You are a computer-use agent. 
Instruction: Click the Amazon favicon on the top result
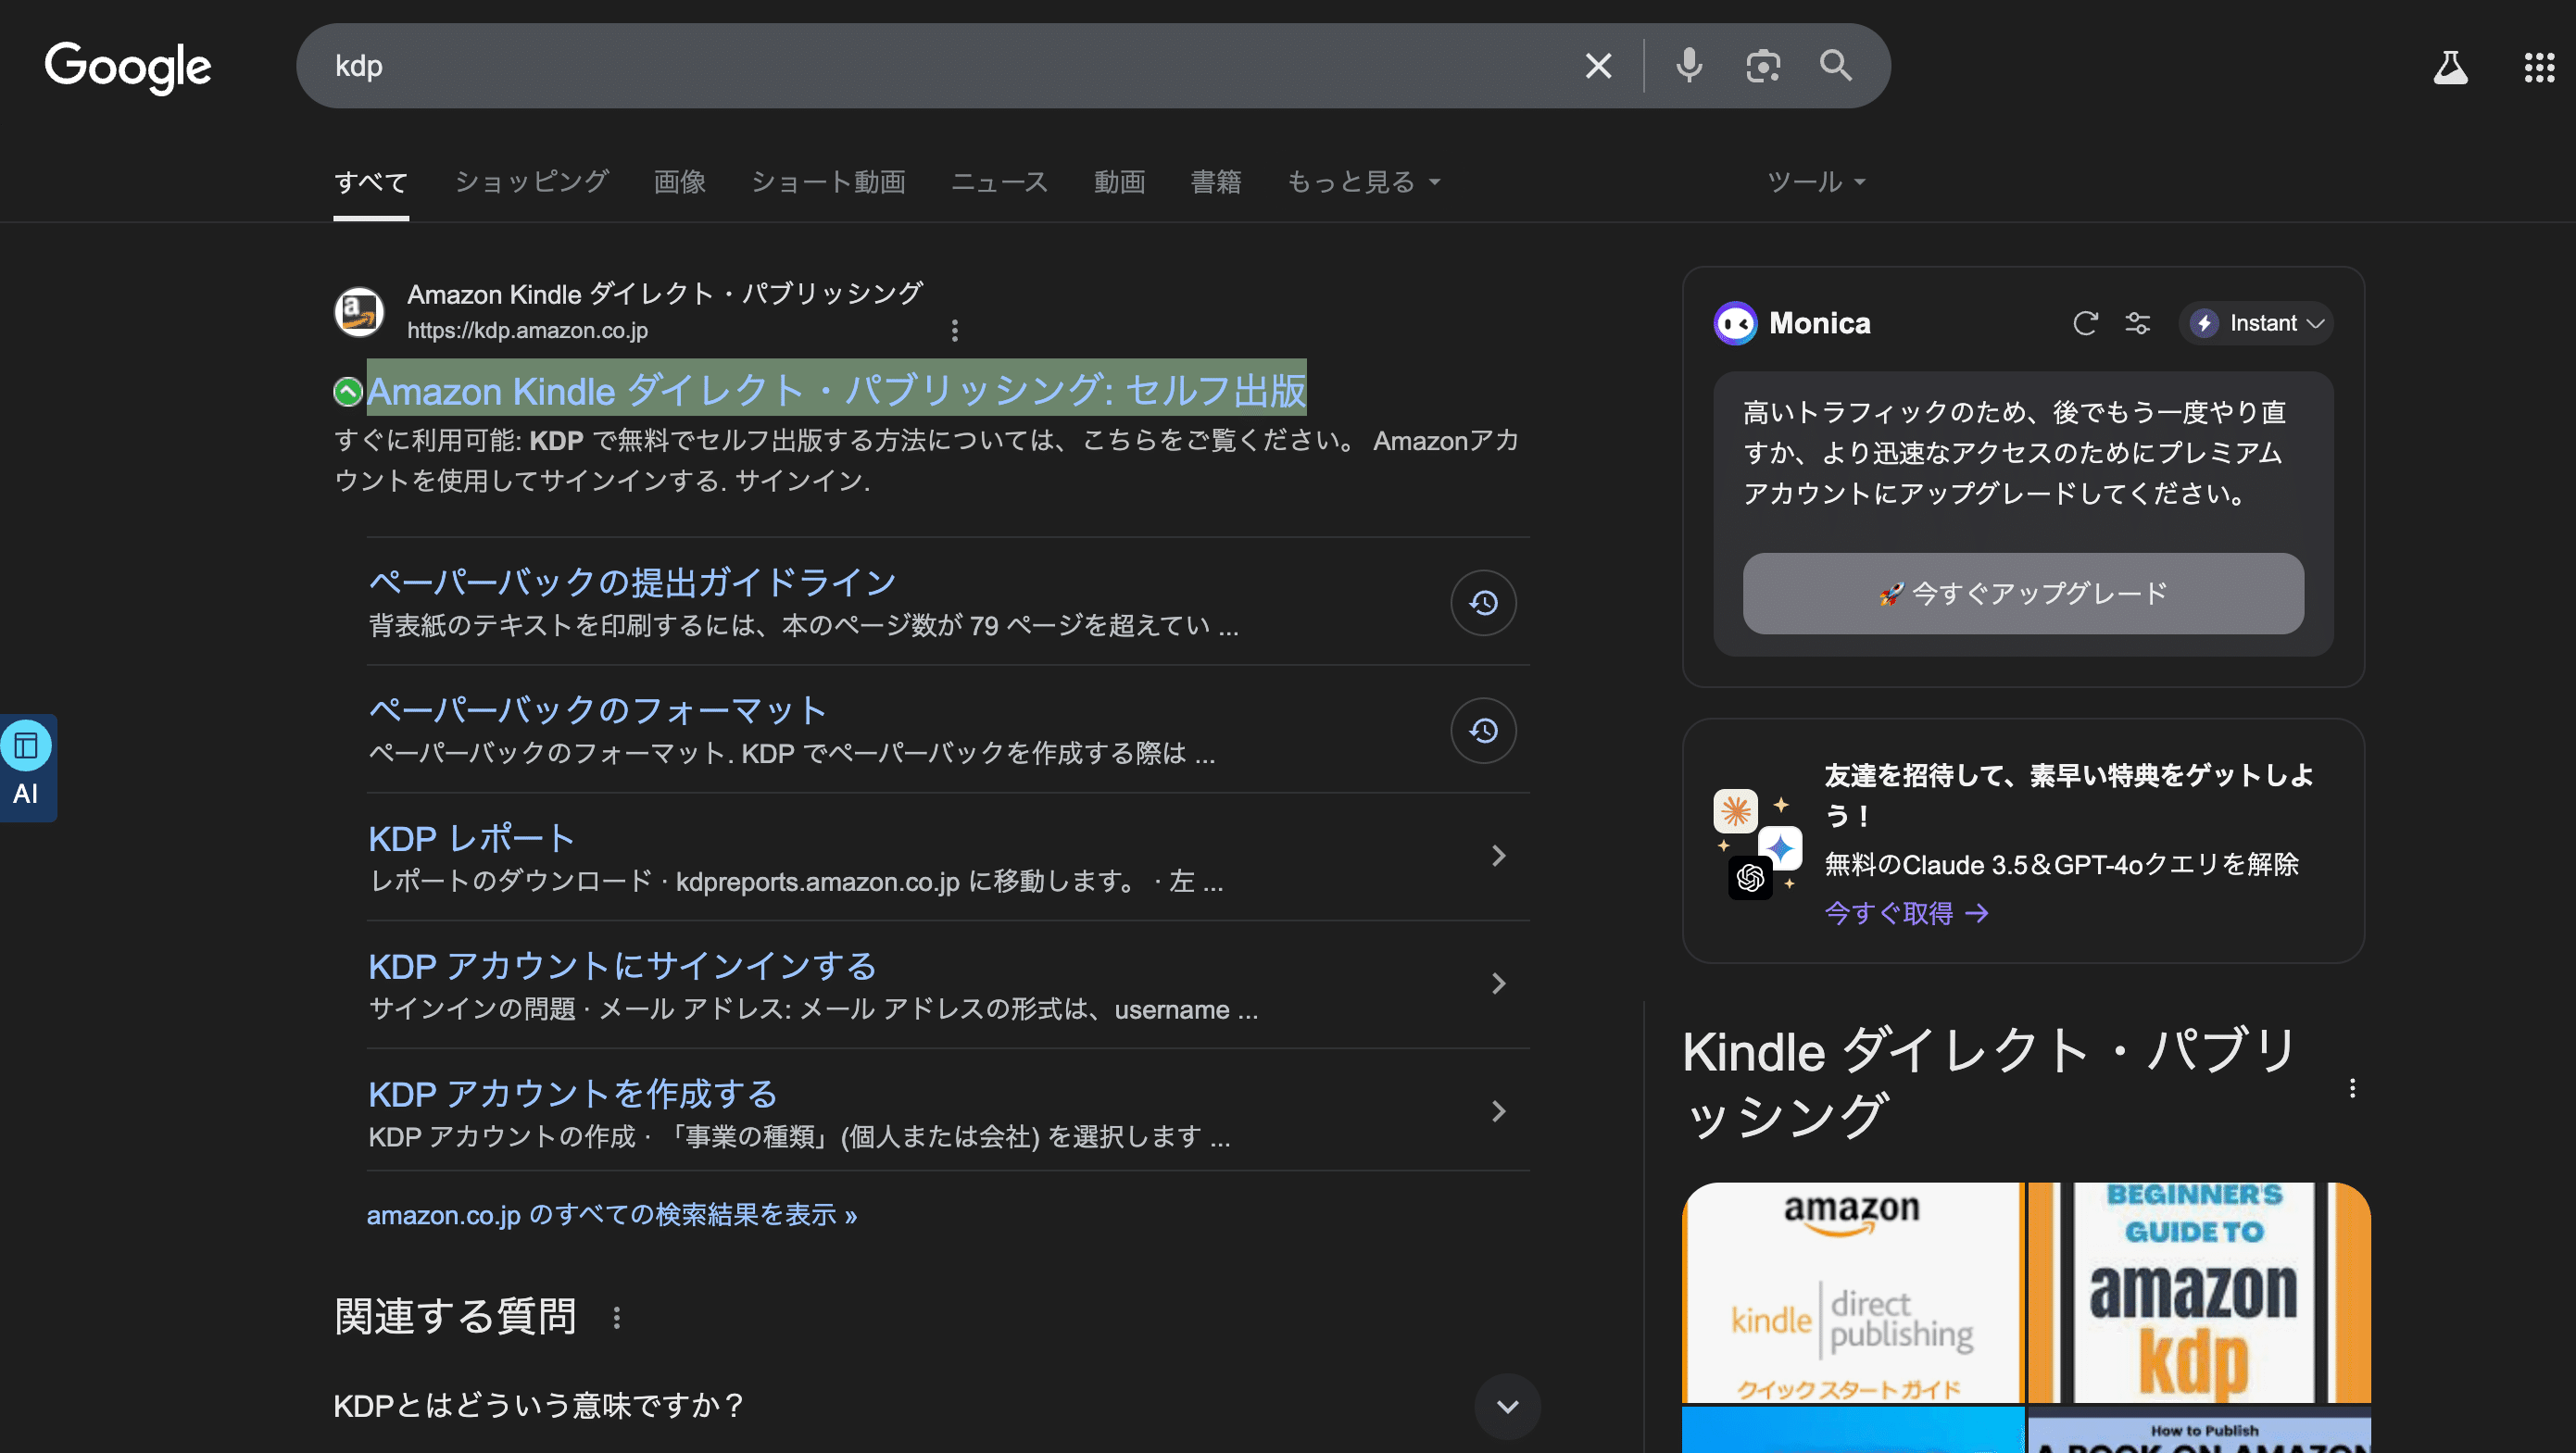(358, 311)
